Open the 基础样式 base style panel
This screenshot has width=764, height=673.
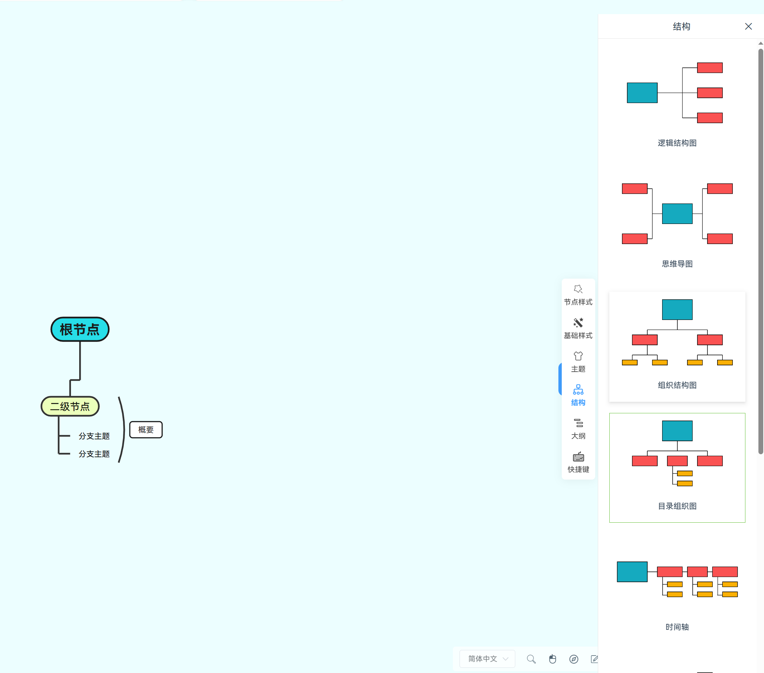click(x=578, y=328)
